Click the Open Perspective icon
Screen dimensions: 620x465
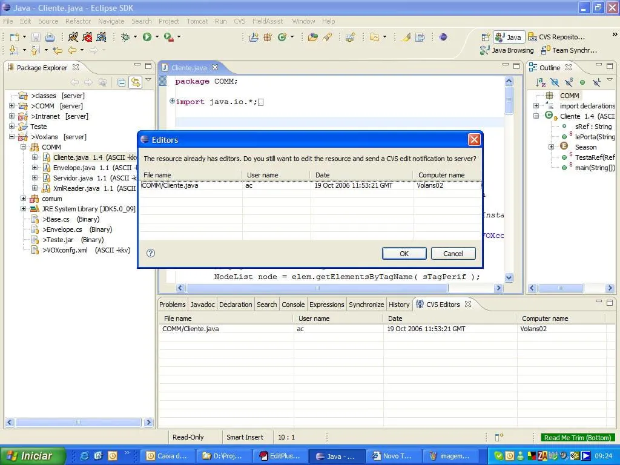click(484, 37)
